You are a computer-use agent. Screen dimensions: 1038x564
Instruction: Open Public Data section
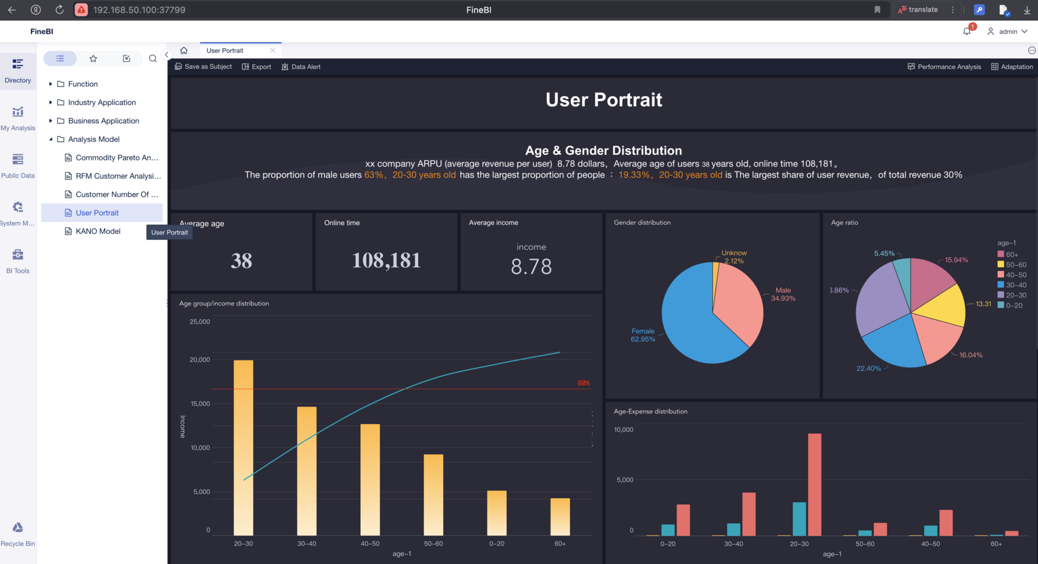point(18,166)
